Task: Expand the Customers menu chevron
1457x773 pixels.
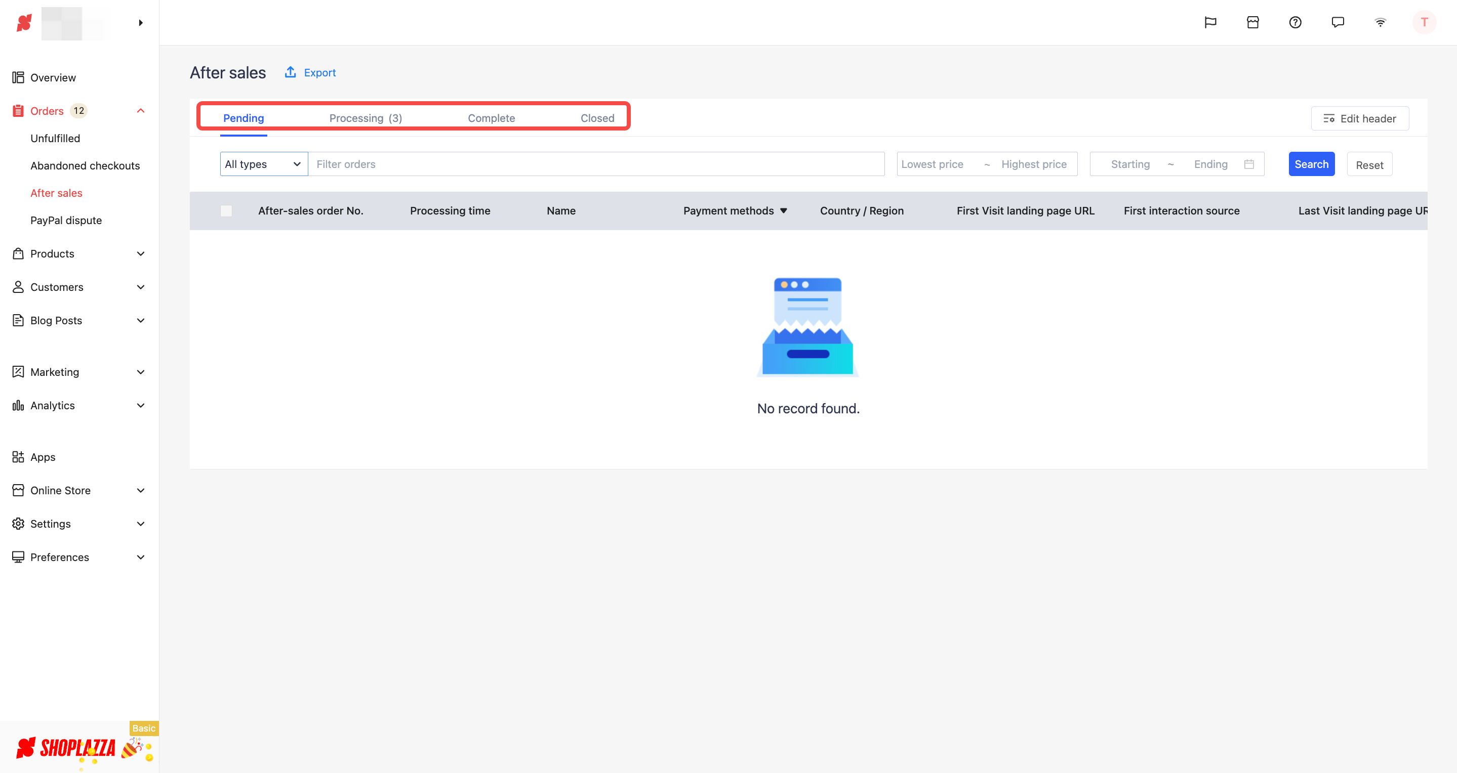Action: tap(141, 287)
